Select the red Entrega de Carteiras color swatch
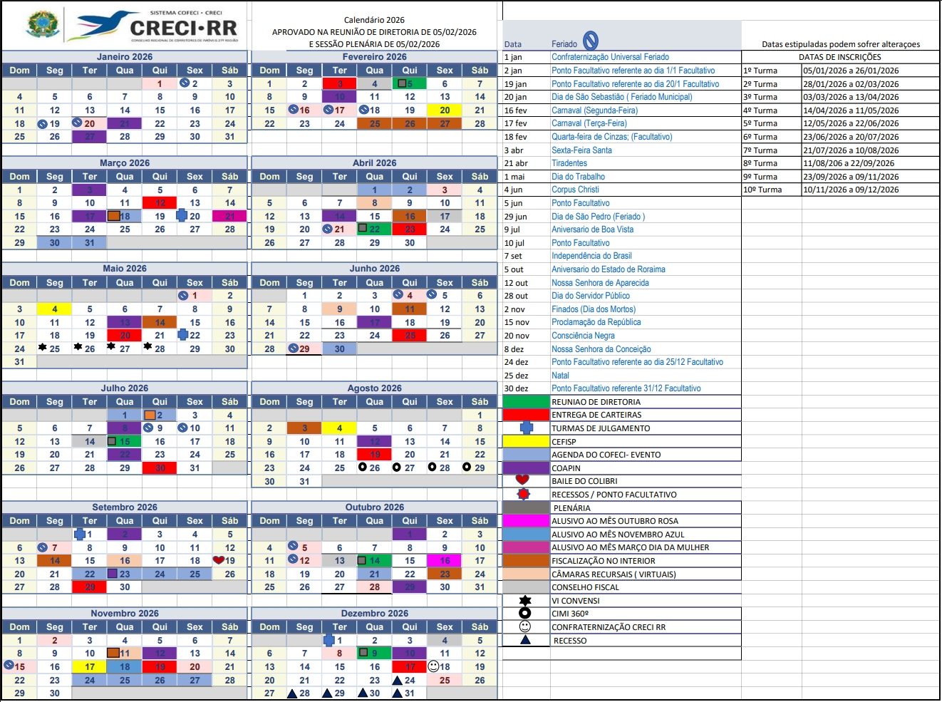Viewport: 942px width, 702px height. pyautogui.click(x=526, y=415)
